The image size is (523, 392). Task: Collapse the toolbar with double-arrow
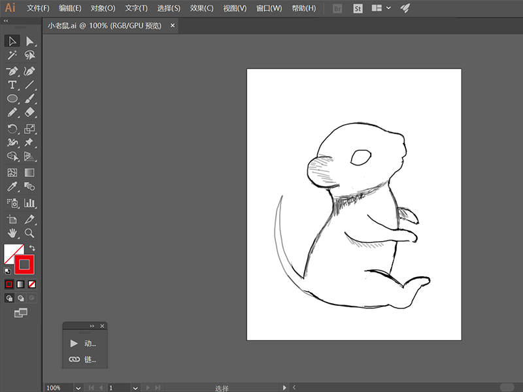tap(6, 21)
